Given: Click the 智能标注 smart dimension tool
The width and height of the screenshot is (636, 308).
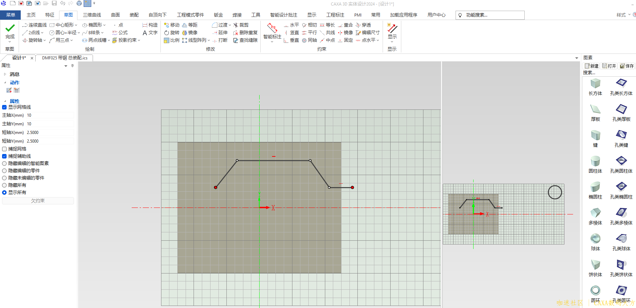Looking at the screenshot, I should point(272,32).
